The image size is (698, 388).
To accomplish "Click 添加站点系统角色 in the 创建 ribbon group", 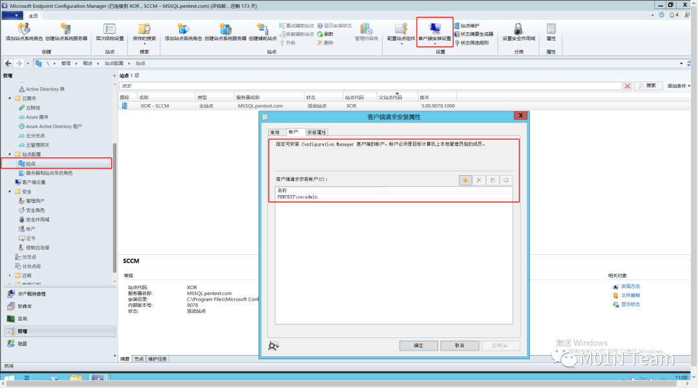I will 24,32.
